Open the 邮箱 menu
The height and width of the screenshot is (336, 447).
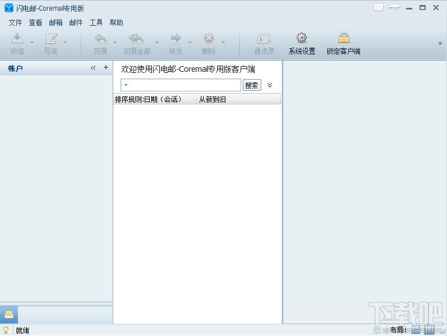[56, 22]
